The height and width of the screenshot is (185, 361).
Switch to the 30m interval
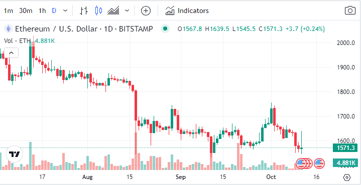26,11
